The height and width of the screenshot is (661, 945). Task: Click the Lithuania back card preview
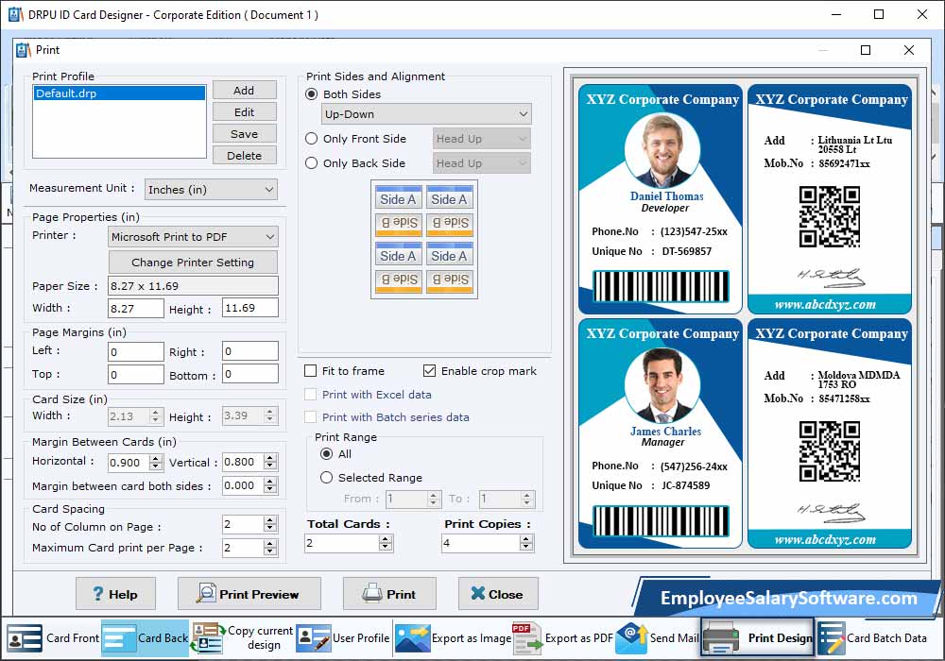[830, 199]
